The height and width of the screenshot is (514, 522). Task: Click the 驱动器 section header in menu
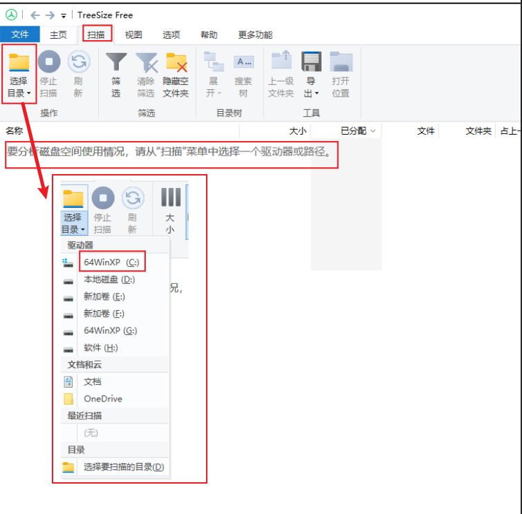click(x=80, y=245)
